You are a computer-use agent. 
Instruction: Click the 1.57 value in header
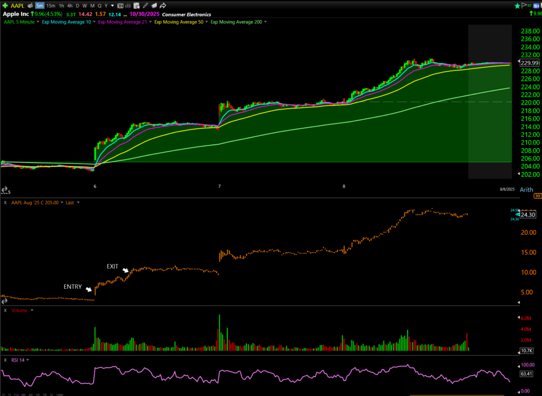[x=100, y=14]
